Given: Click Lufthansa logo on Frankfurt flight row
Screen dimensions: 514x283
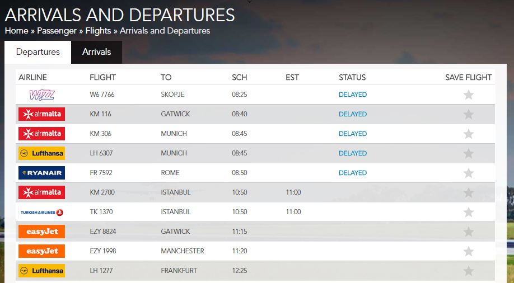Looking at the screenshot, I should 41,271.
